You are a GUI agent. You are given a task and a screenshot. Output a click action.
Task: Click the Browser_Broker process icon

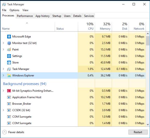click(9, 104)
